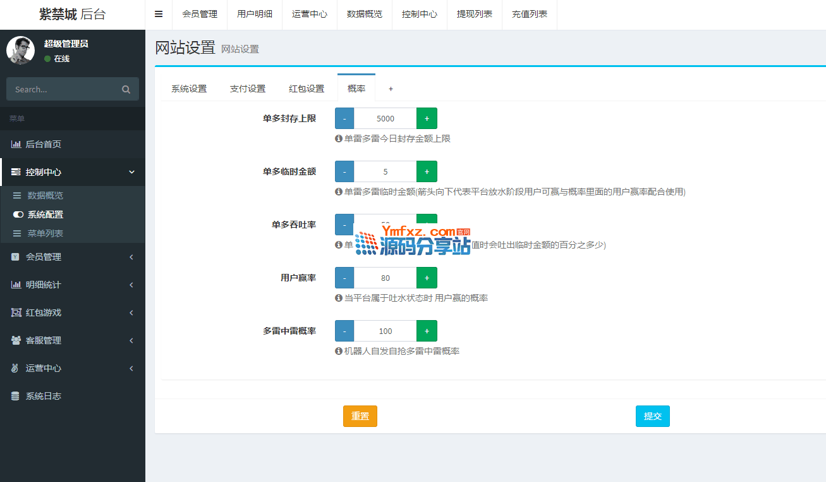Click the 客服管理 users icon
Image resolution: width=826 pixels, height=482 pixels.
tap(16, 340)
